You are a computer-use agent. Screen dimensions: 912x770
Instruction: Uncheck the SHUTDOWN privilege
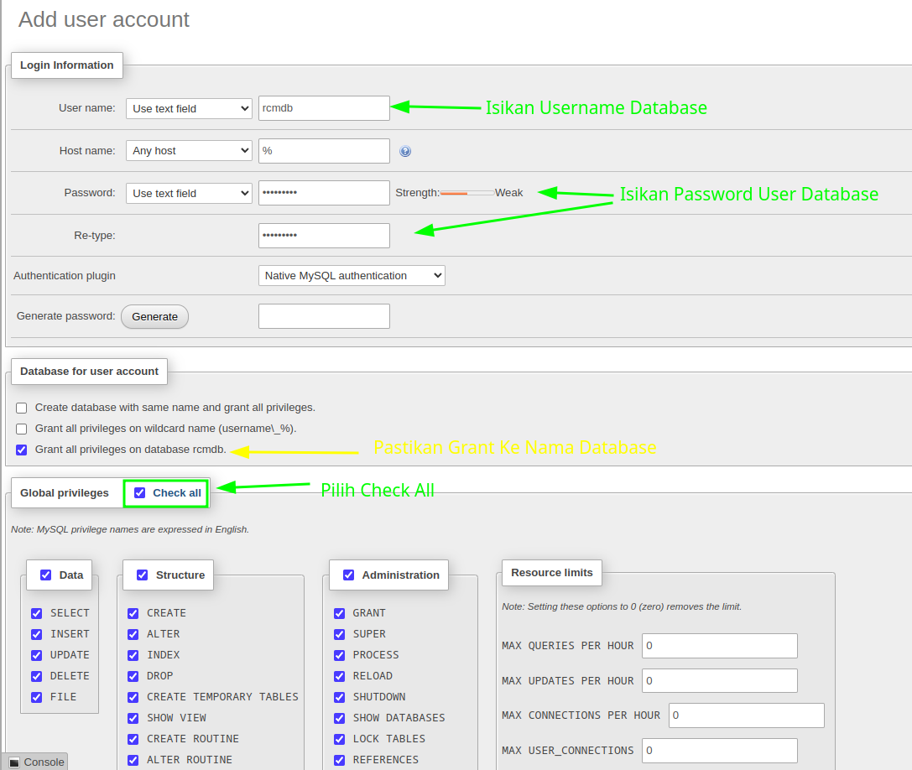pyautogui.click(x=340, y=697)
